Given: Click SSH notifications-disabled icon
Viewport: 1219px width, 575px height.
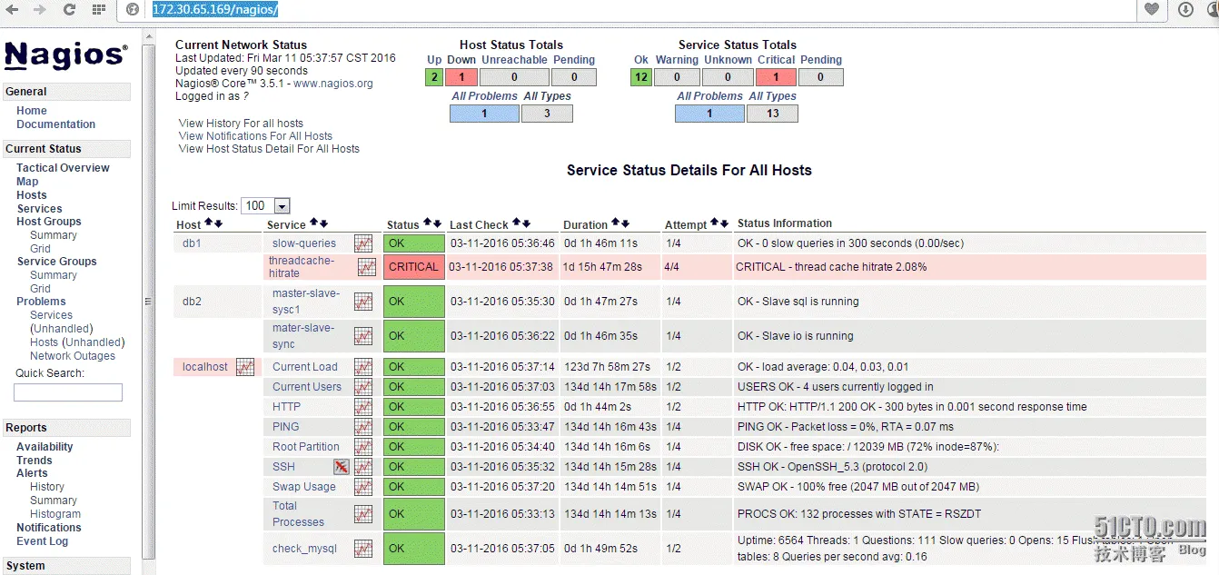Looking at the screenshot, I should 342,467.
